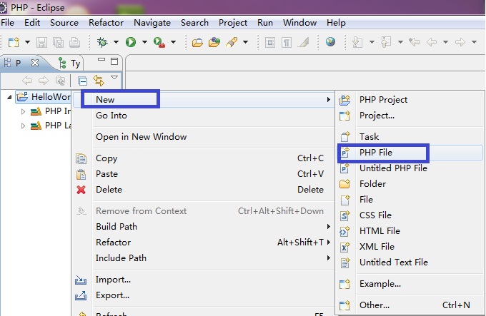Expand the PHP Language Library node

23,126
